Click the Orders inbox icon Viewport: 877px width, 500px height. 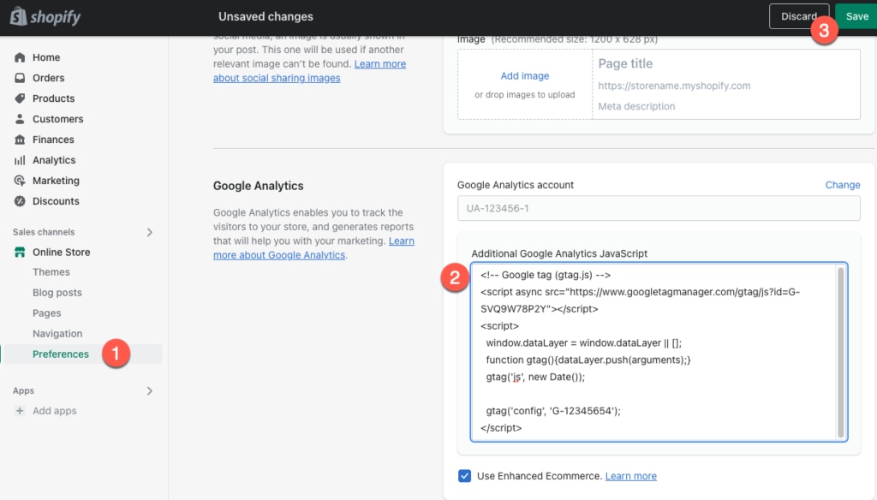point(20,78)
